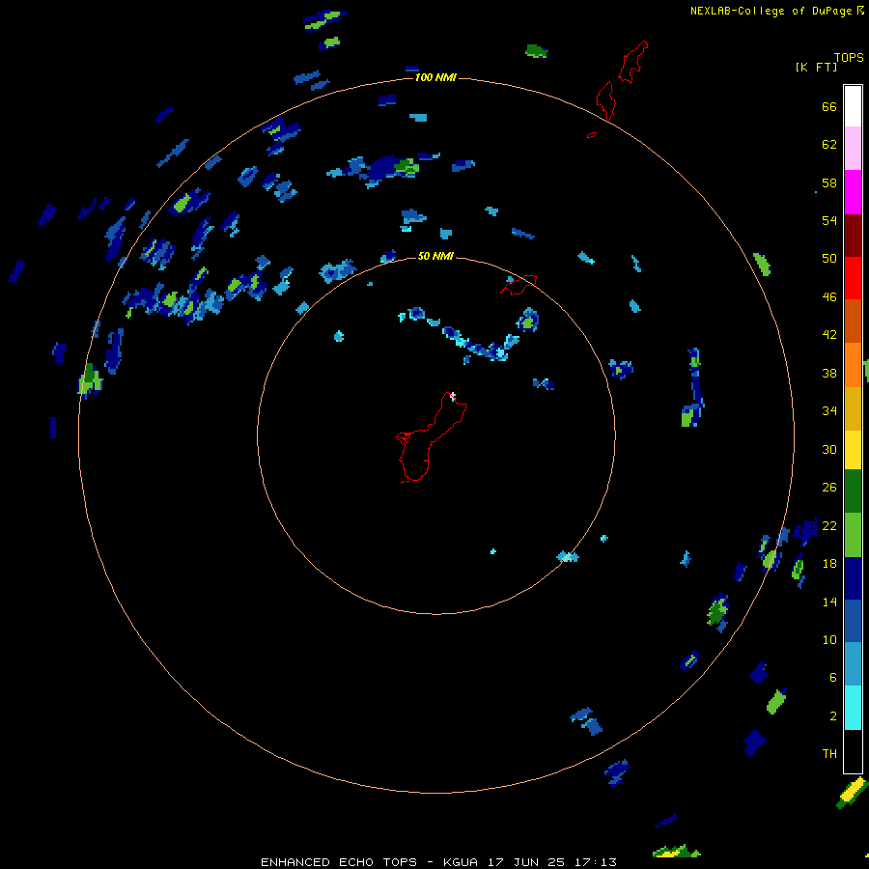The width and height of the screenshot is (869, 869).
Task: Select the black TH swatch at legend bottom
Action: coord(853,751)
